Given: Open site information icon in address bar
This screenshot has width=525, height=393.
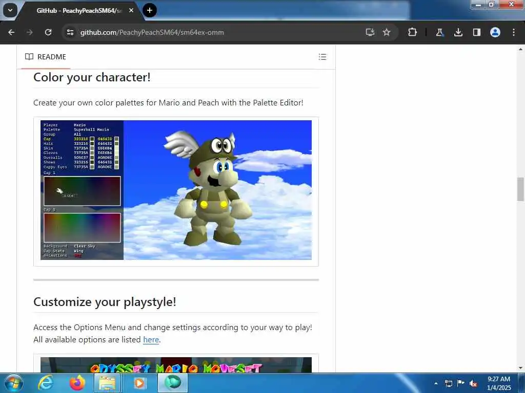Looking at the screenshot, I should (x=70, y=32).
